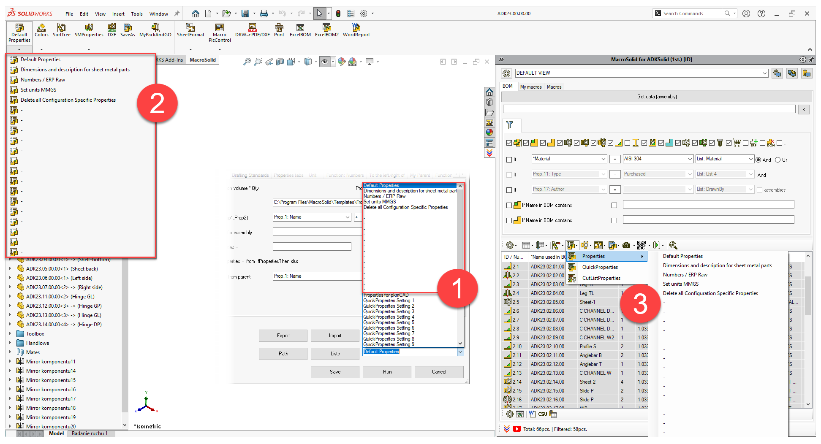
Task: Launch the DXF export tool
Action: tap(112, 30)
